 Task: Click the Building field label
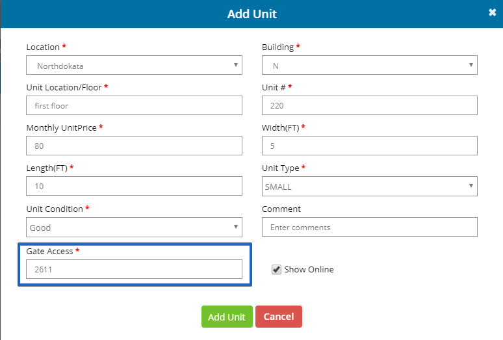[x=277, y=47]
